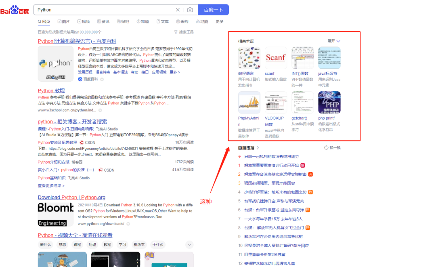Click 查看更多结果 expander
This screenshot has height=267, width=436.
[51, 186]
